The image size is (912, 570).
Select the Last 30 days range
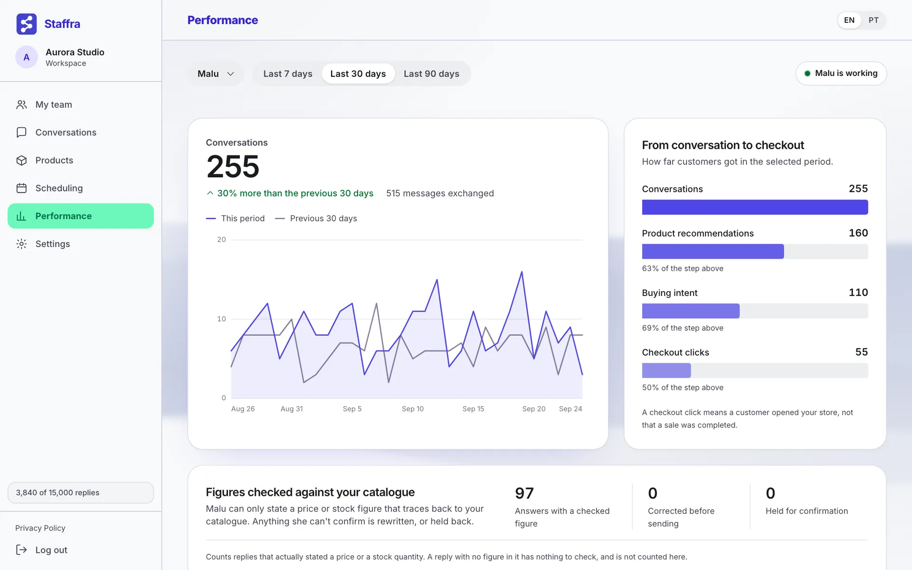[358, 74]
